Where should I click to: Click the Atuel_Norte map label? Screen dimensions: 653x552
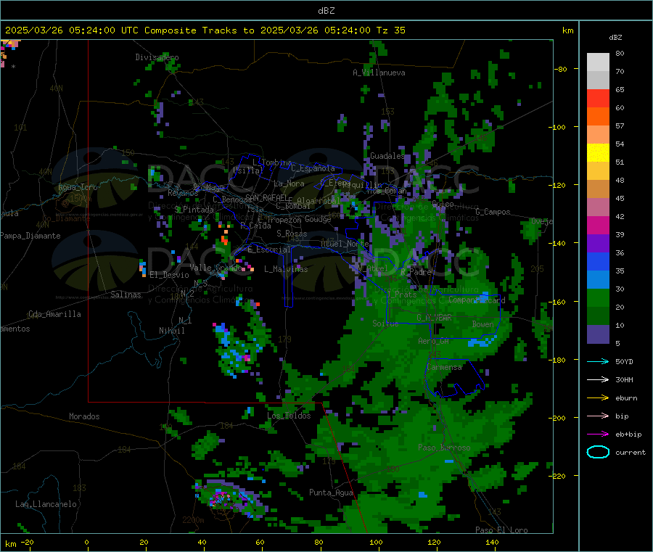click(345, 244)
